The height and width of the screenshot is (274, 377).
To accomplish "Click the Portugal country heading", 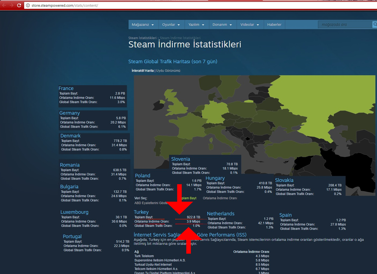I will pos(72,237).
